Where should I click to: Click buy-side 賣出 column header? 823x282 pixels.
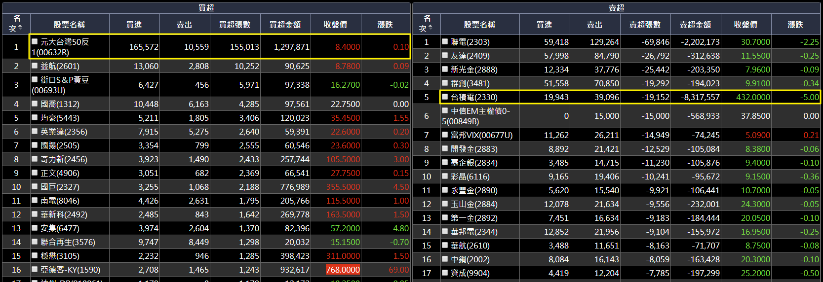coord(184,24)
